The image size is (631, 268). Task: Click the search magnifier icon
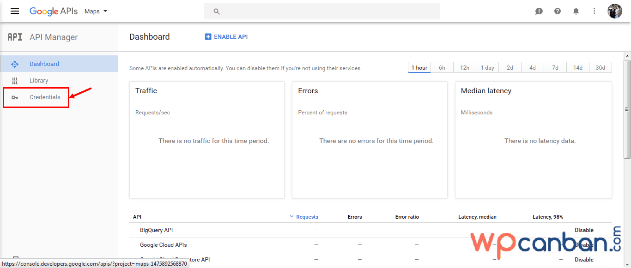(217, 12)
